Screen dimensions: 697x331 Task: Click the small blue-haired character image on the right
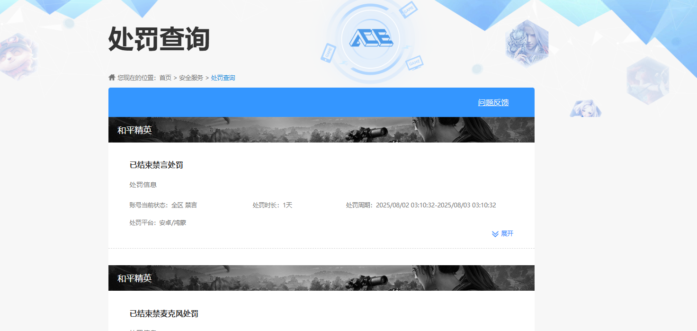tap(585, 109)
